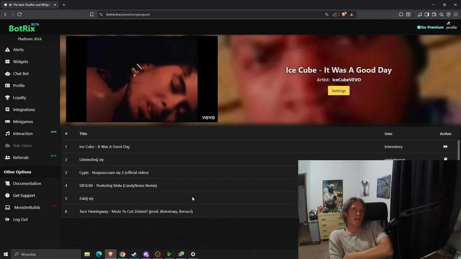Select 'SKOLIM - Posłuchaj Mała (CandyNoize Remix)'
Viewport: 461px width, 259px height.
(118, 185)
